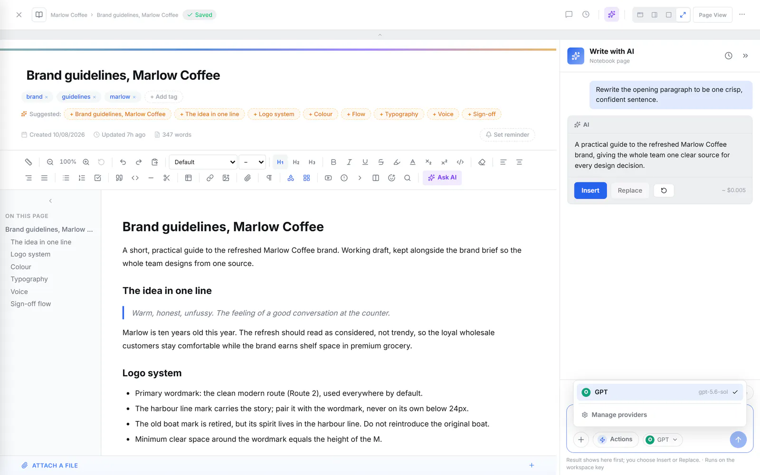The height and width of the screenshot is (475, 760).
Task: Select the highlighter tool
Action: pos(397,162)
